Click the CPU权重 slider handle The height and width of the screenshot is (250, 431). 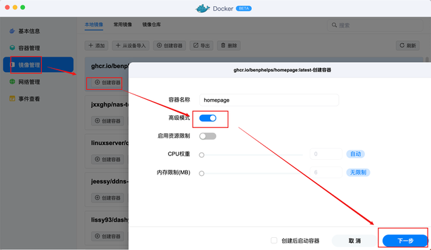[x=201, y=155]
